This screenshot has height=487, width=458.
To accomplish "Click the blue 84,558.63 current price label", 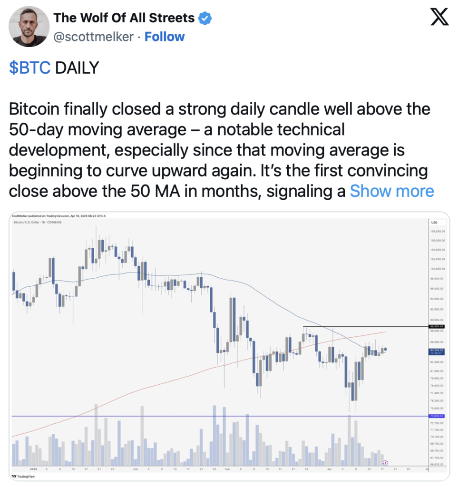I will 437,351.
